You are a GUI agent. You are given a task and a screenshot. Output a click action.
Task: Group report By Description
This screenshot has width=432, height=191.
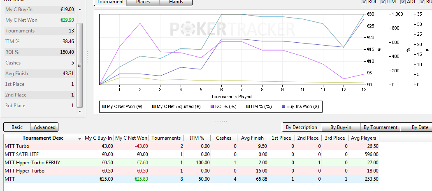pos(302,127)
